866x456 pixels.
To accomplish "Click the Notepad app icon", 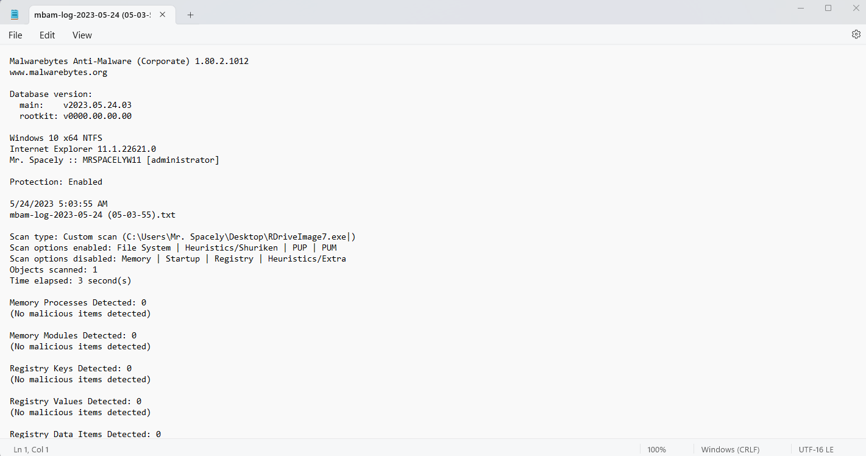I will pyautogui.click(x=15, y=15).
